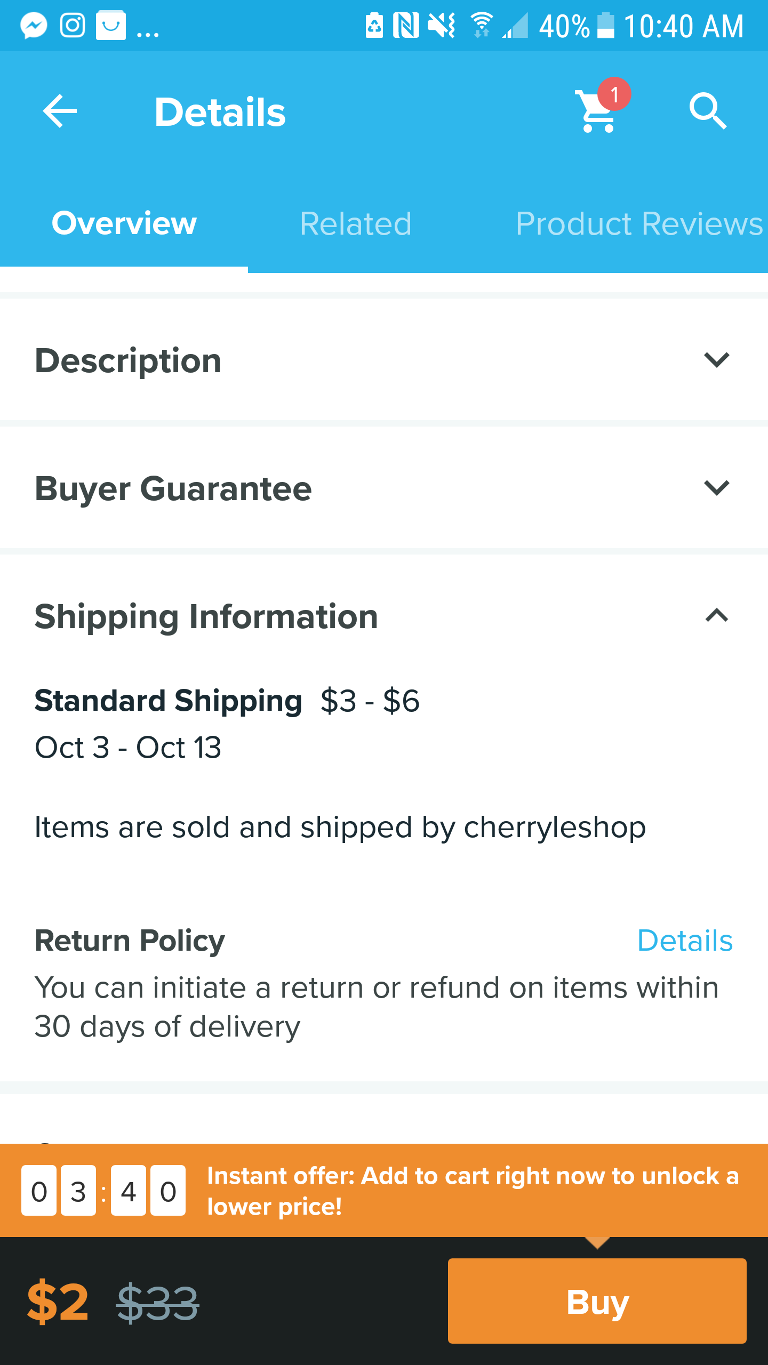Tap the back arrow icon
Viewport: 768px width, 1365px height.
tap(60, 111)
